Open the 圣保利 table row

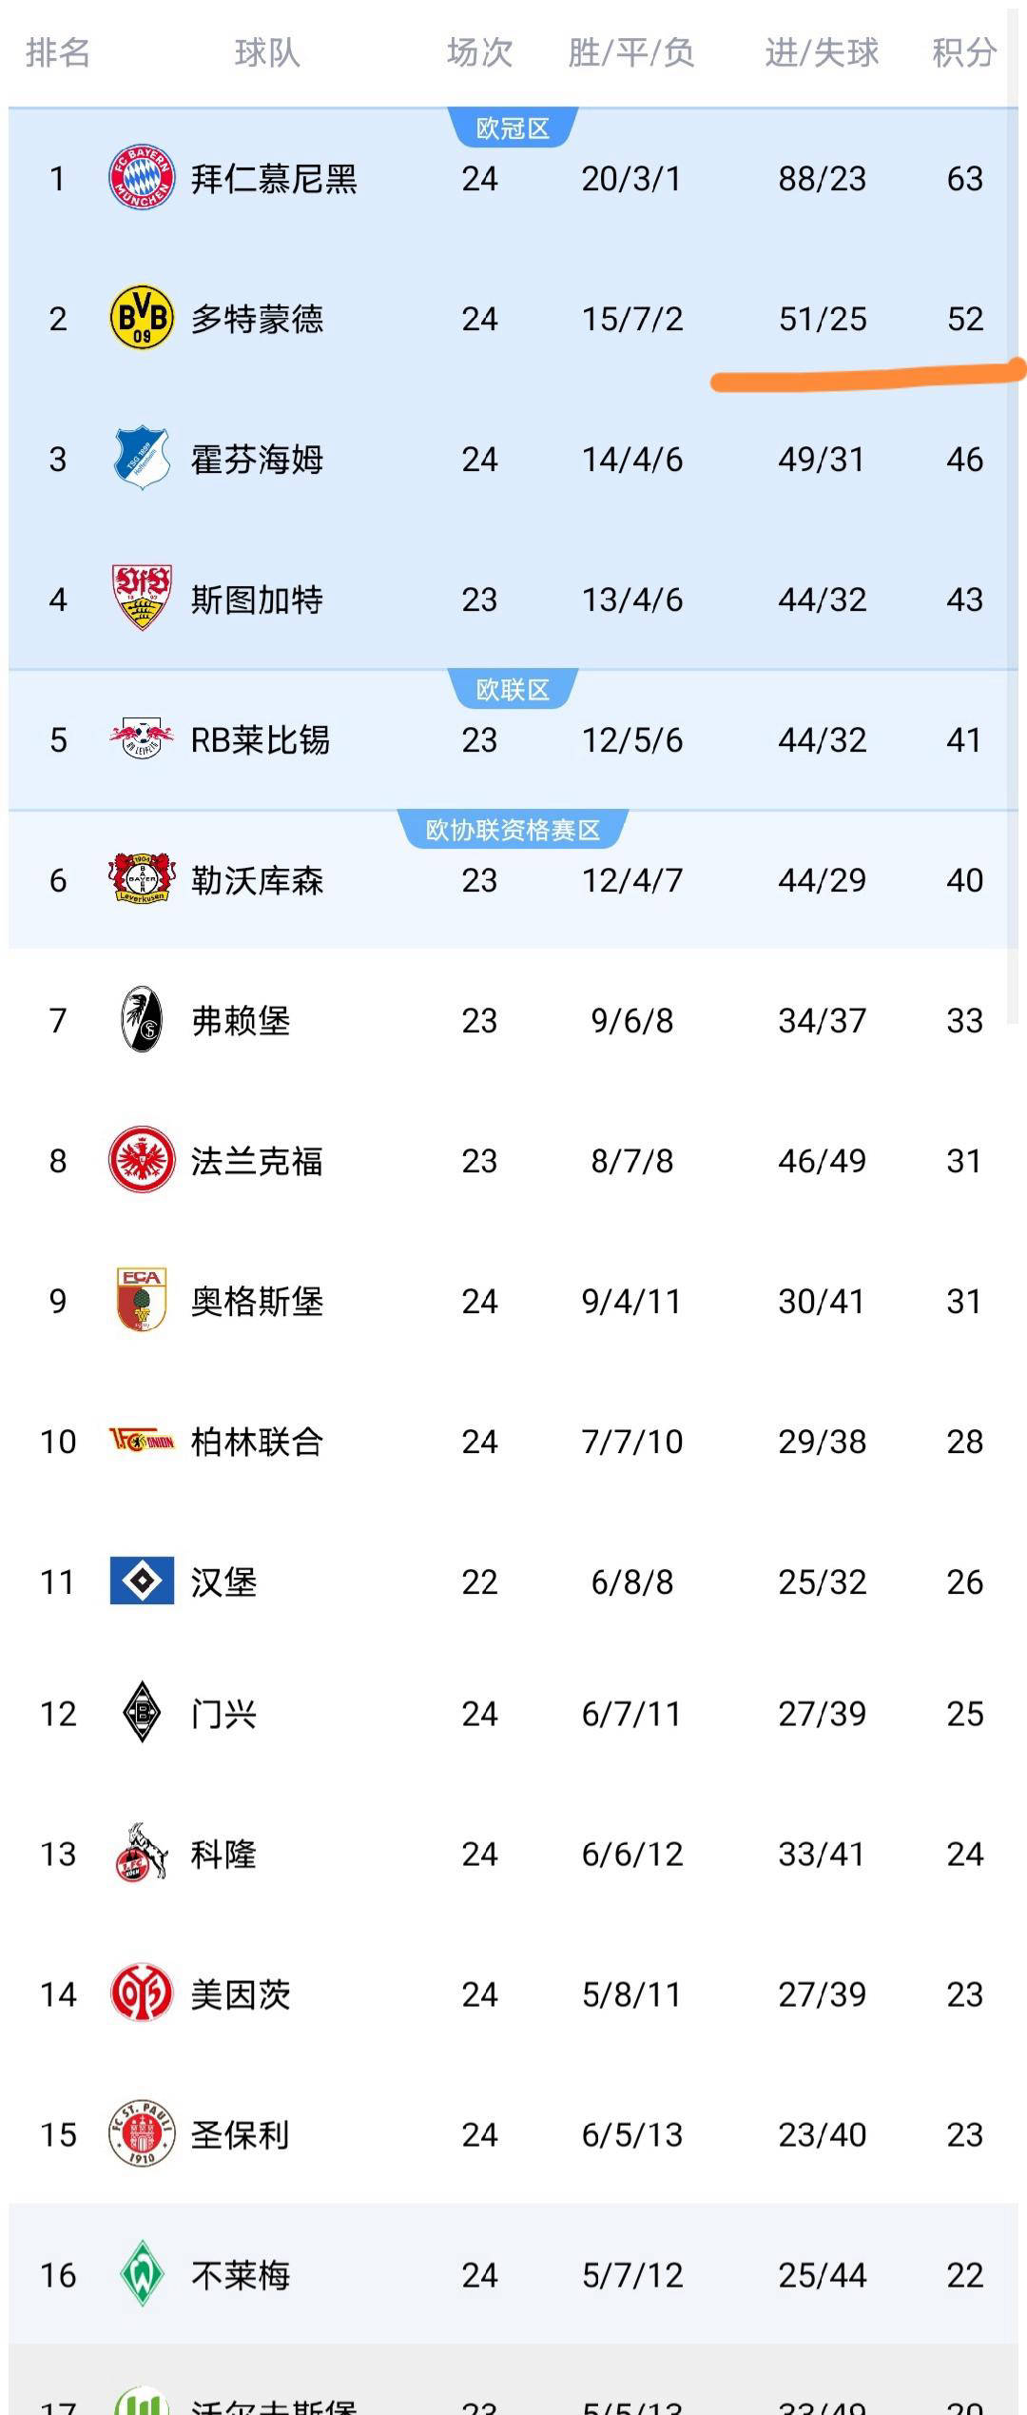coord(513,2134)
